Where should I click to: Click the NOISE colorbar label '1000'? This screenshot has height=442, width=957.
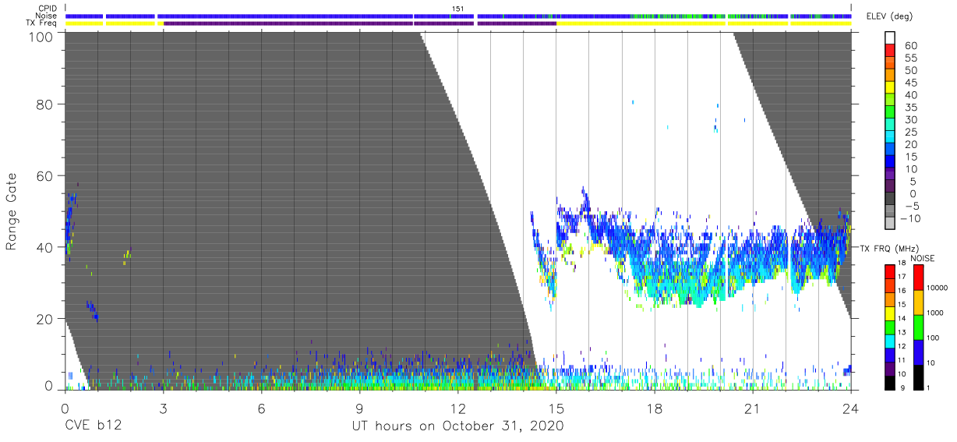(937, 313)
